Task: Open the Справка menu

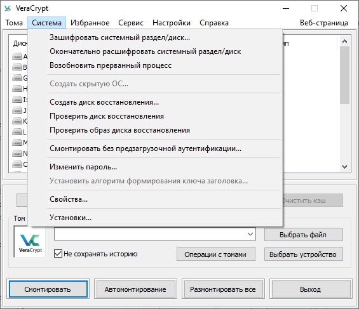Action: point(214,23)
